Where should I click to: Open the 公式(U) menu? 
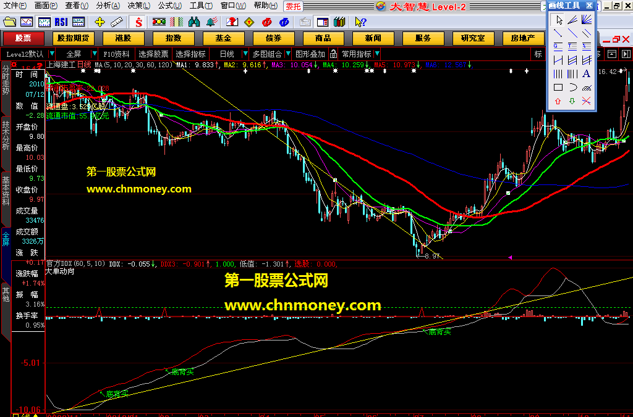pyautogui.click(x=170, y=6)
